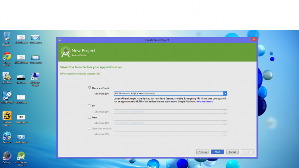The width and height of the screenshot is (299, 168).
Task: Click the Next button
Action: tap(217, 152)
